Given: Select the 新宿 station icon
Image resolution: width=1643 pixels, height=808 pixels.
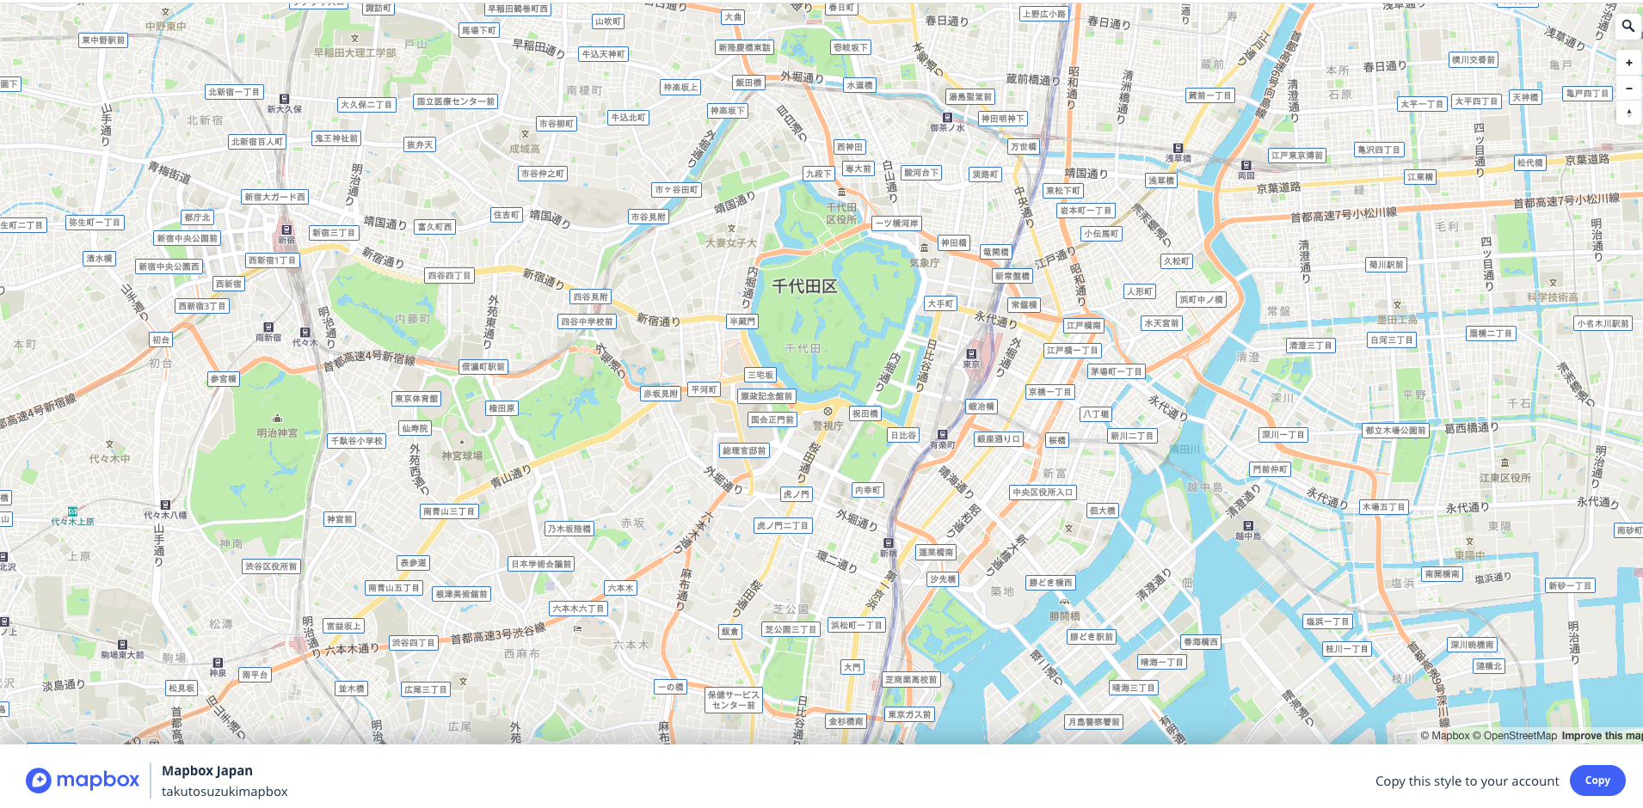Looking at the screenshot, I should [x=286, y=230].
